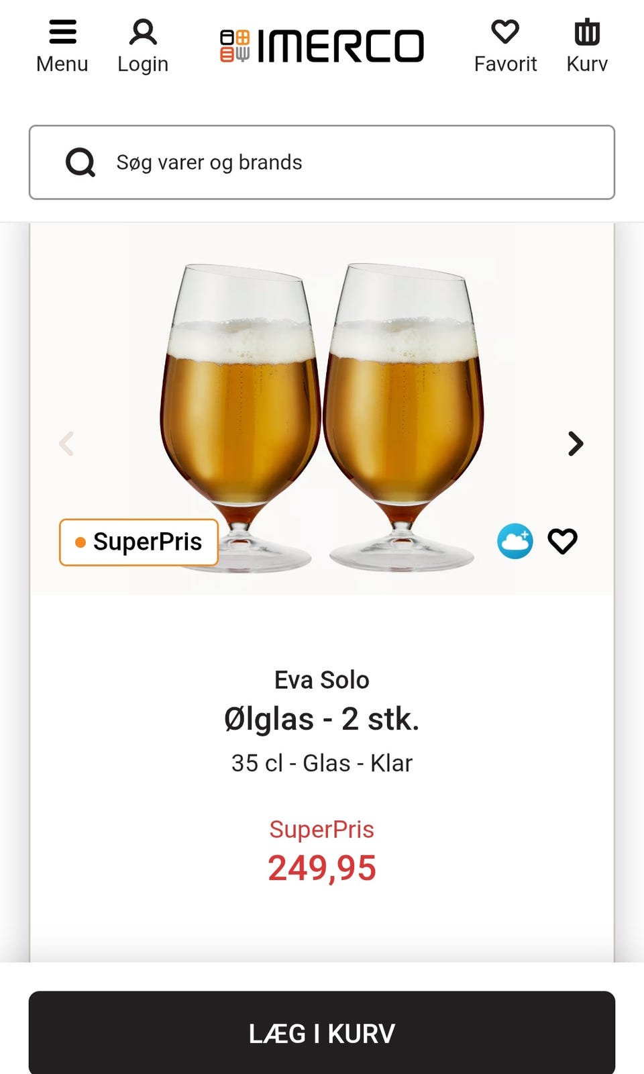Viewport: 644px width, 1074px height.
Task: Click the orange SuperPris badge on image
Action: tap(139, 542)
